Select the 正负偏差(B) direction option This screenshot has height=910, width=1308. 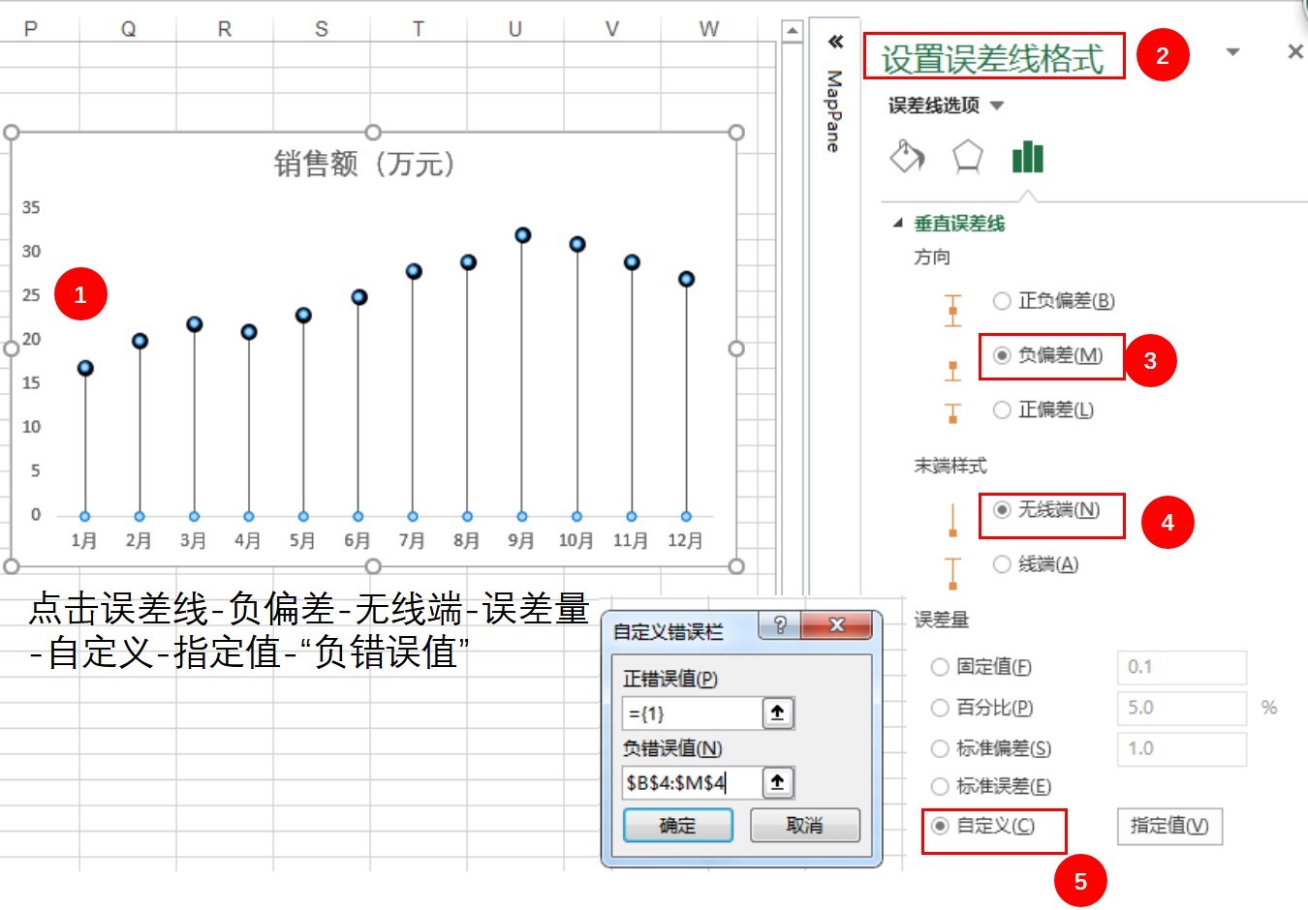(1054, 301)
